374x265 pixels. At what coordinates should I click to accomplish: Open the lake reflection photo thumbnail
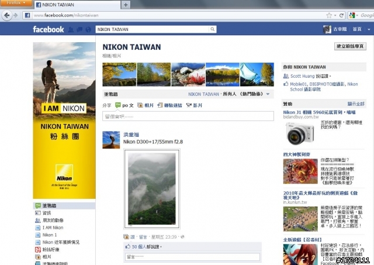tap(223, 74)
